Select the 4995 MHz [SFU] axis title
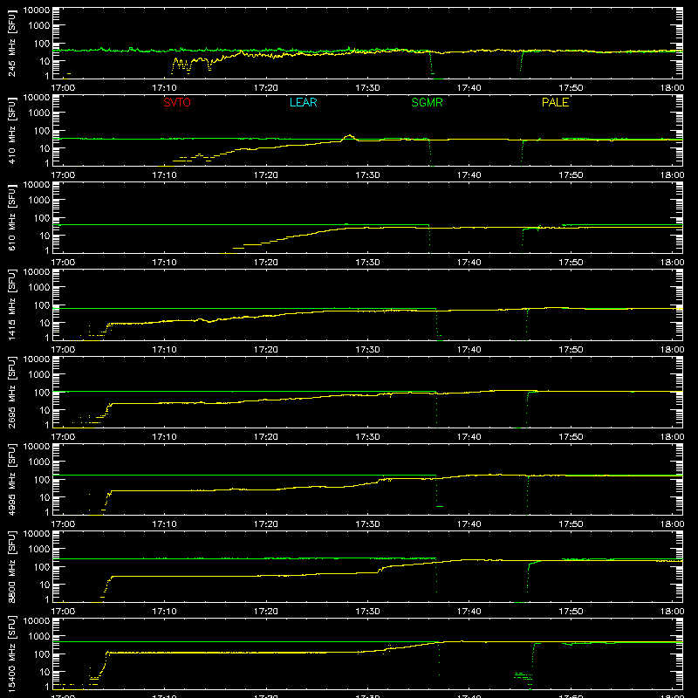Image resolution: width=698 pixels, height=698 pixels. 12,480
